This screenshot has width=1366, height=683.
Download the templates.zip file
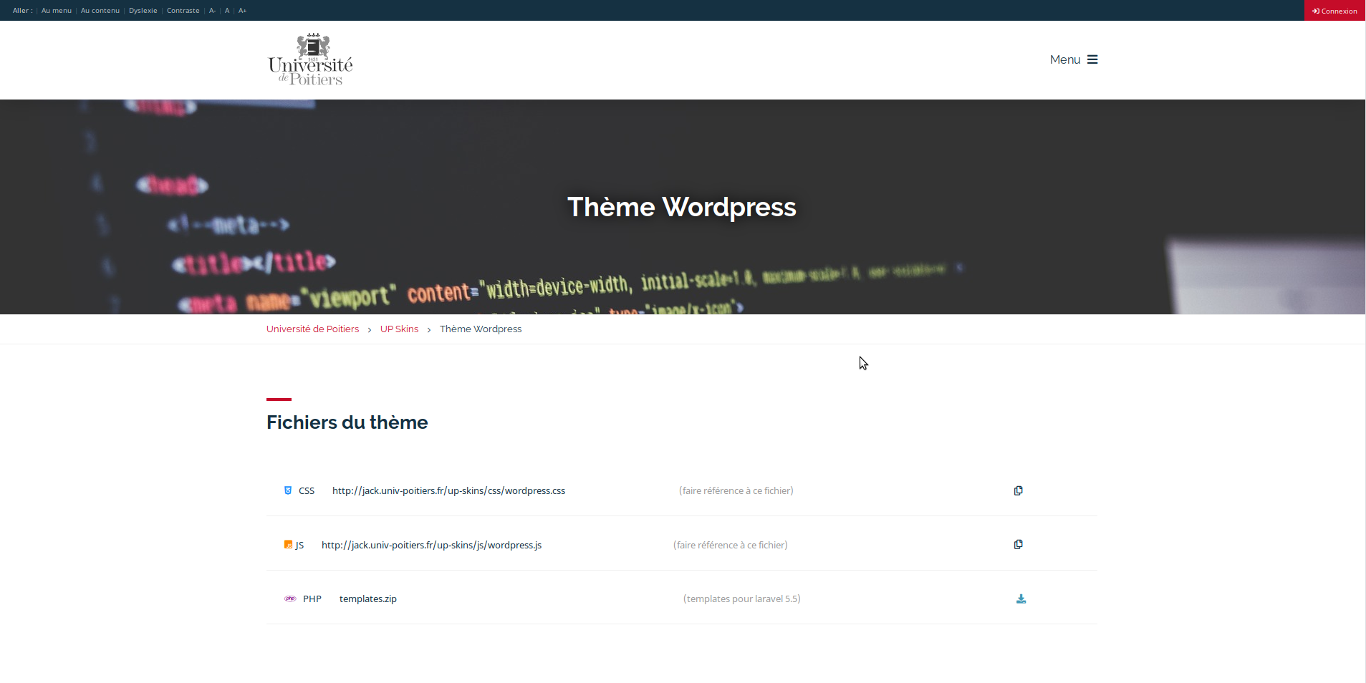tap(1021, 599)
